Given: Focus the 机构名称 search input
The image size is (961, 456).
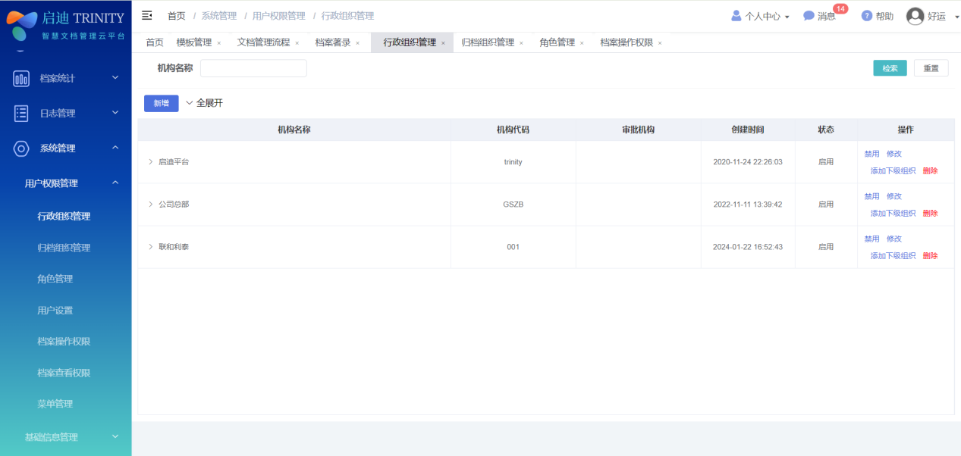Looking at the screenshot, I should tap(253, 68).
